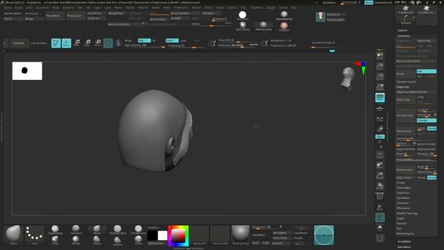Toggle Persp perspective view
Viewport: 444px width, 250px height.
(x=379, y=97)
